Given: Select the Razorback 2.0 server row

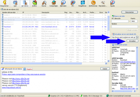Looking at the screenshot, I should (54, 24).
